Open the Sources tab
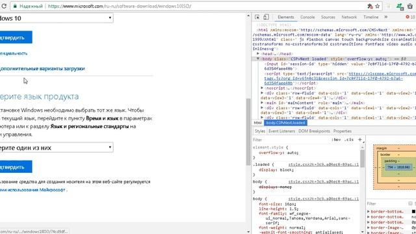Image resolution: width=416 pixels, height=234 pixels. tap(328, 17)
